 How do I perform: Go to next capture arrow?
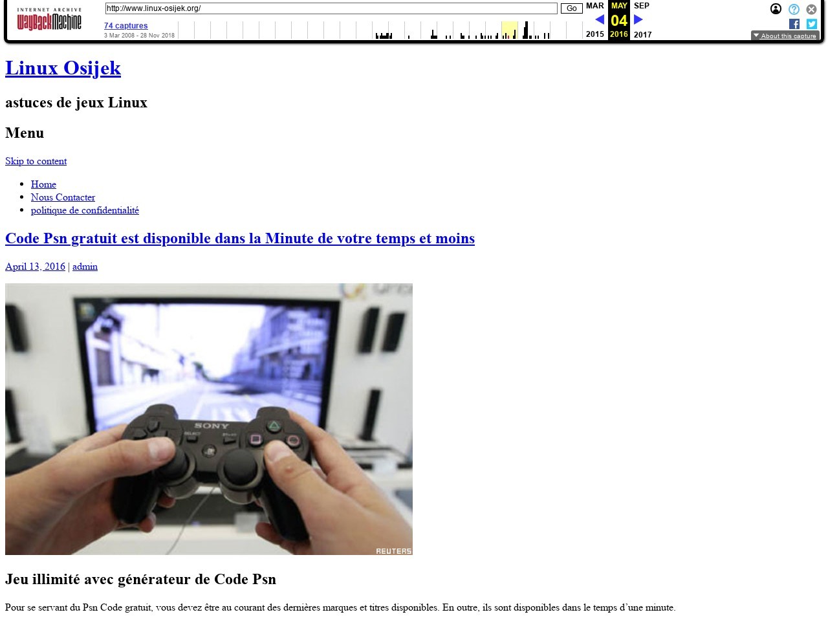pos(638,19)
